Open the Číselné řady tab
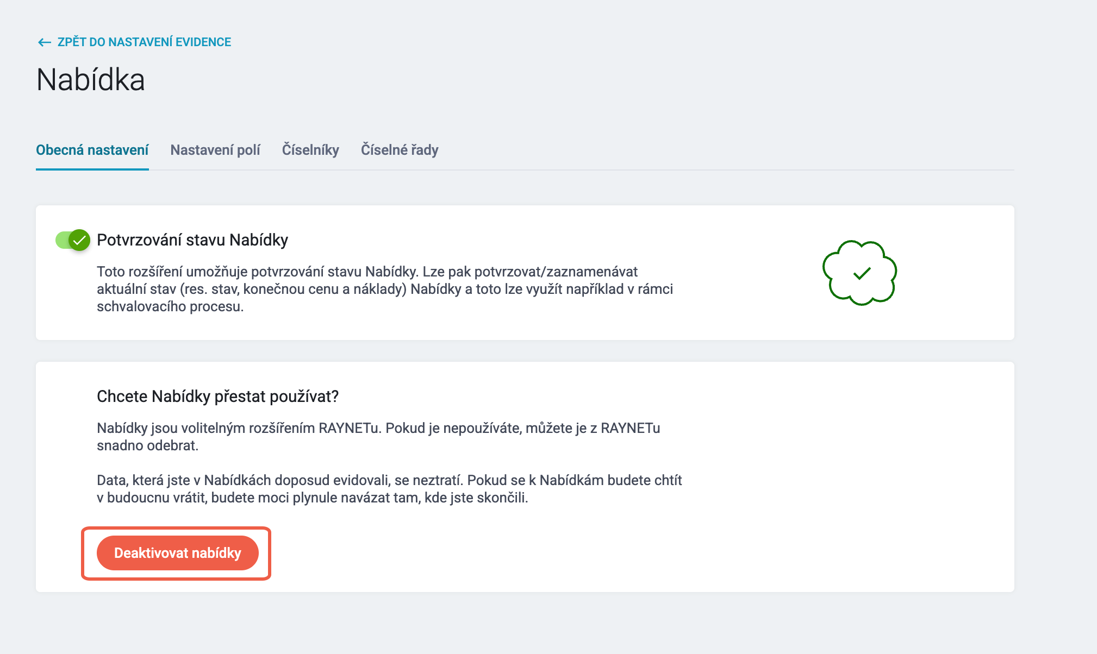1097x654 pixels. (x=400, y=150)
